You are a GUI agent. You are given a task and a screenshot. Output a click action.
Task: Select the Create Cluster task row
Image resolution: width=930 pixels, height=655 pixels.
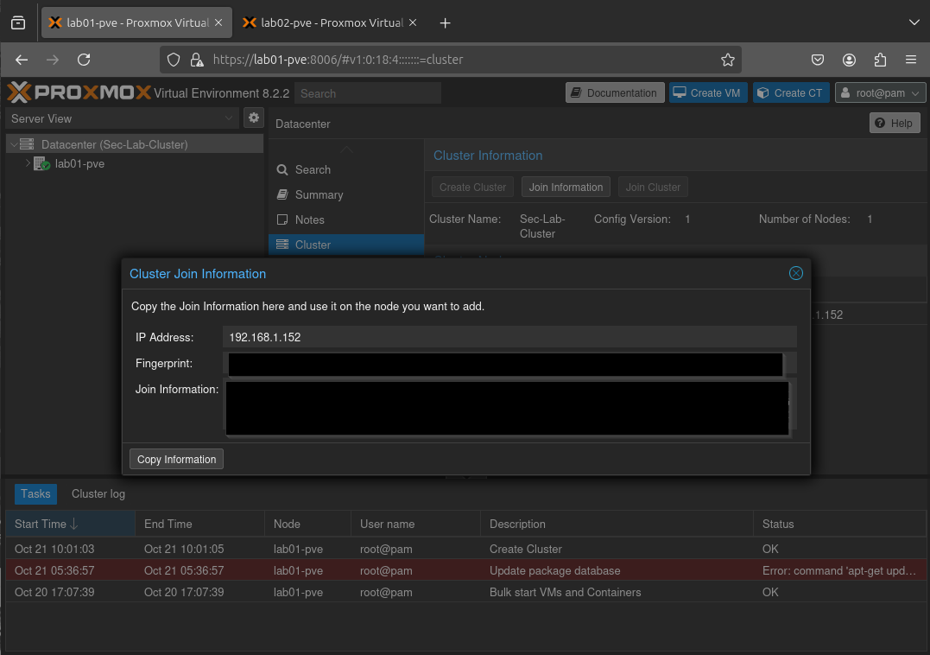click(465, 549)
